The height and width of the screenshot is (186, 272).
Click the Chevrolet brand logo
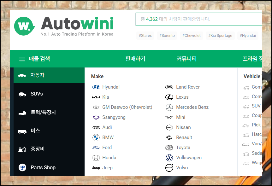pos(96,107)
